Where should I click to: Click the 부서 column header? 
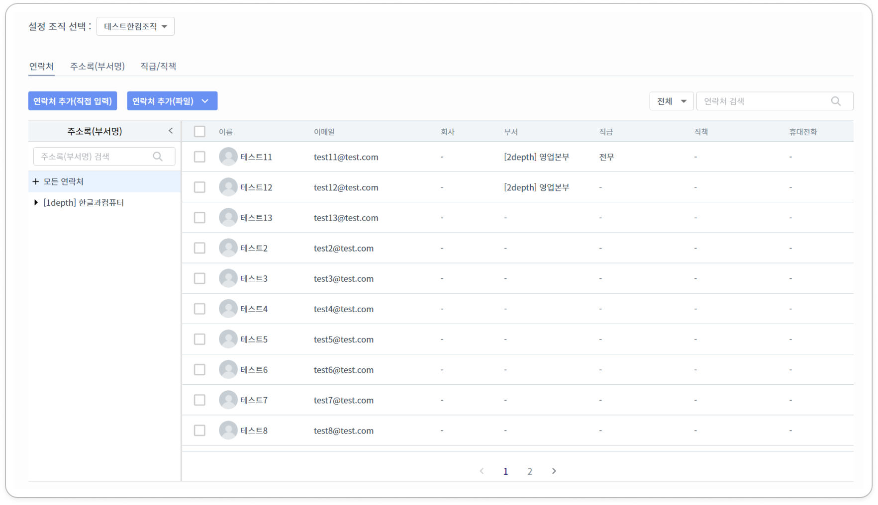pyautogui.click(x=511, y=132)
